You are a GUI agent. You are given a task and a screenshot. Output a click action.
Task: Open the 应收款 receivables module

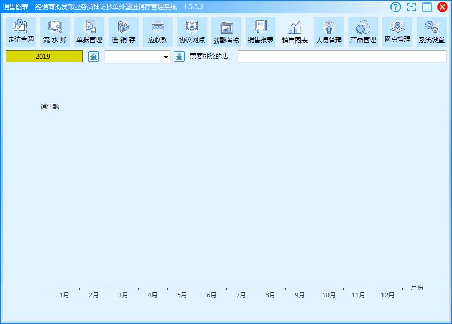[158, 32]
